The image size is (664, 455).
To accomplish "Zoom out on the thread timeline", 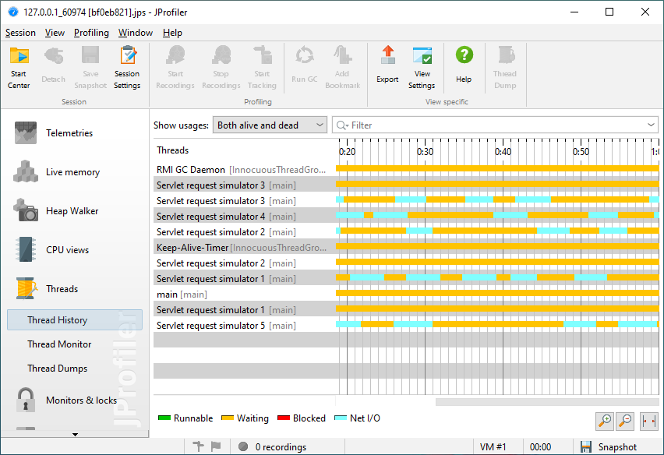I will 626,421.
